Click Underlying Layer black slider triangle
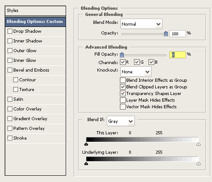 [x=86, y=163]
